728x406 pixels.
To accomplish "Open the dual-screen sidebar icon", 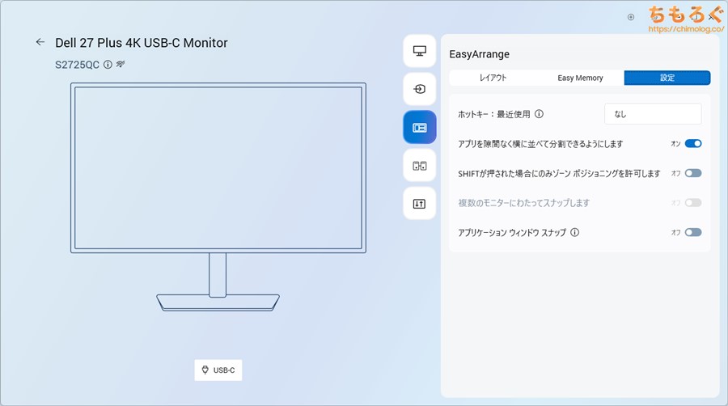I will [x=419, y=166].
